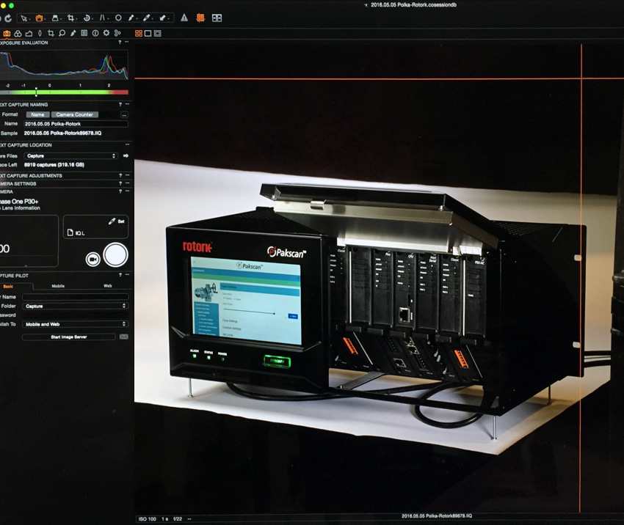The image size is (624, 525).
Task: Select the Rotation straighten tool
Action: point(87,18)
